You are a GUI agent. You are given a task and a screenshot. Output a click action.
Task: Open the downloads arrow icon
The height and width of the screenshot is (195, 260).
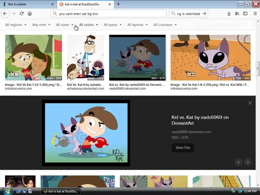(229, 14)
